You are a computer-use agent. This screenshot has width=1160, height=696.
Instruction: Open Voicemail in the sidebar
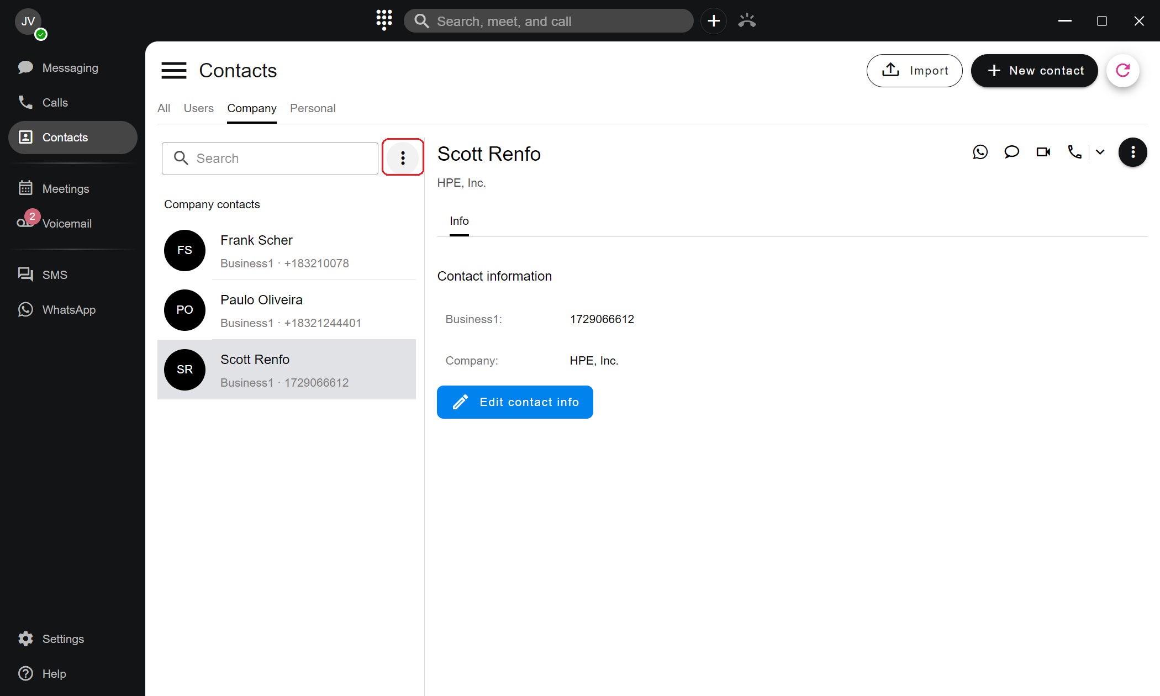point(66,224)
